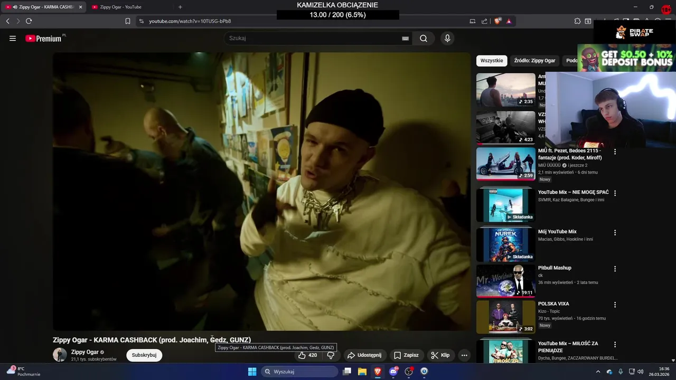The width and height of the screenshot is (676, 380).
Task: Show hidden system tray icons chevron
Action: coord(598,372)
